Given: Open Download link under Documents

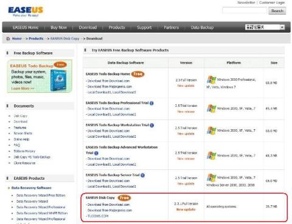Looking at the screenshot, I should [21, 121].
